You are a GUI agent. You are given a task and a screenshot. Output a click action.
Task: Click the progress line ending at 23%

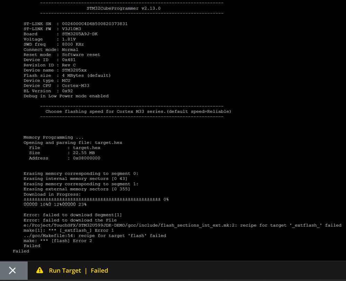[x=55, y=205]
